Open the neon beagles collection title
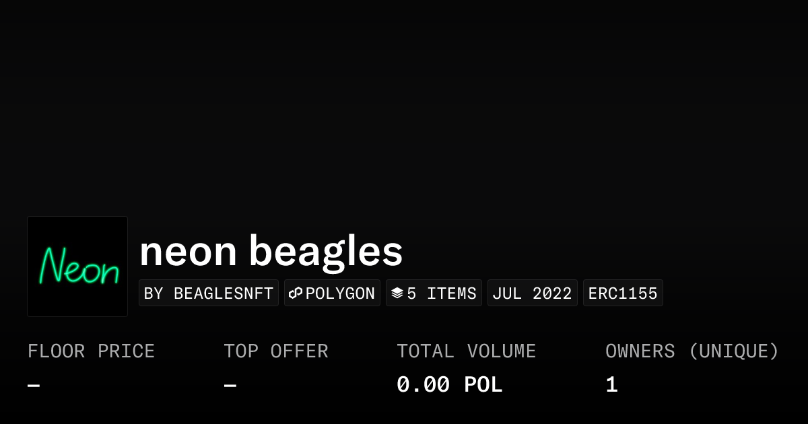This screenshot has width=808, height=424. coord(271,251)
